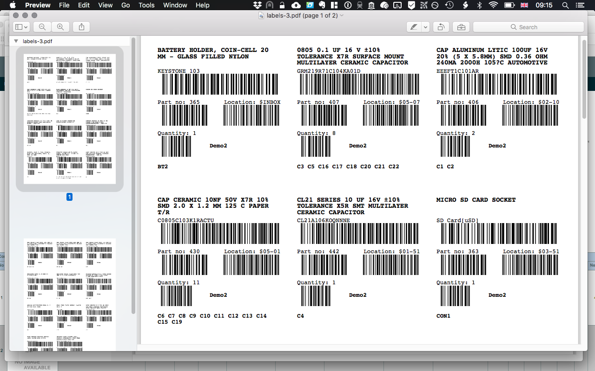Click the 'BT2' designator text
Image resolution: width=595 pixels, height=371 pixels.
pos(163,166)
